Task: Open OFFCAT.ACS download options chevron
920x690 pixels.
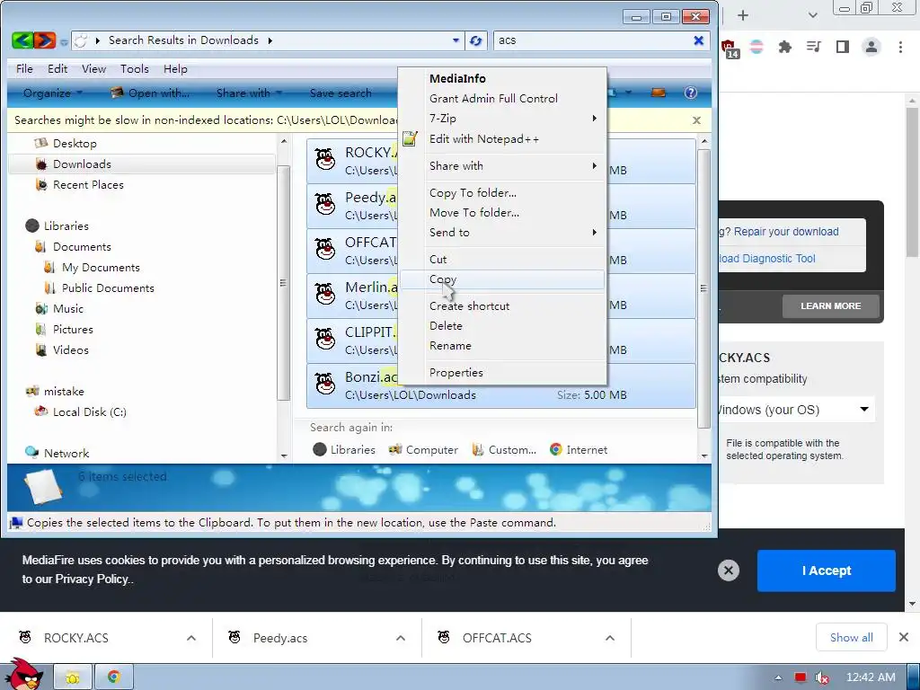Action: click(610, 638)
